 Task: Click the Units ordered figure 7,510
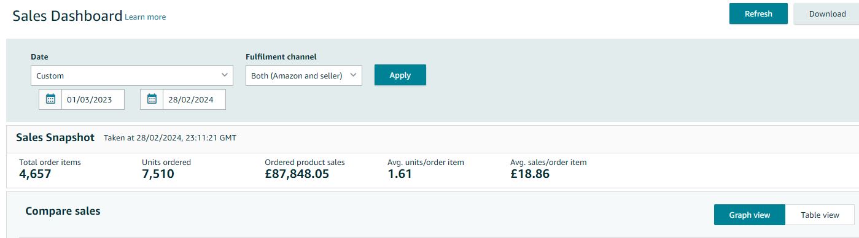(158, 174)
